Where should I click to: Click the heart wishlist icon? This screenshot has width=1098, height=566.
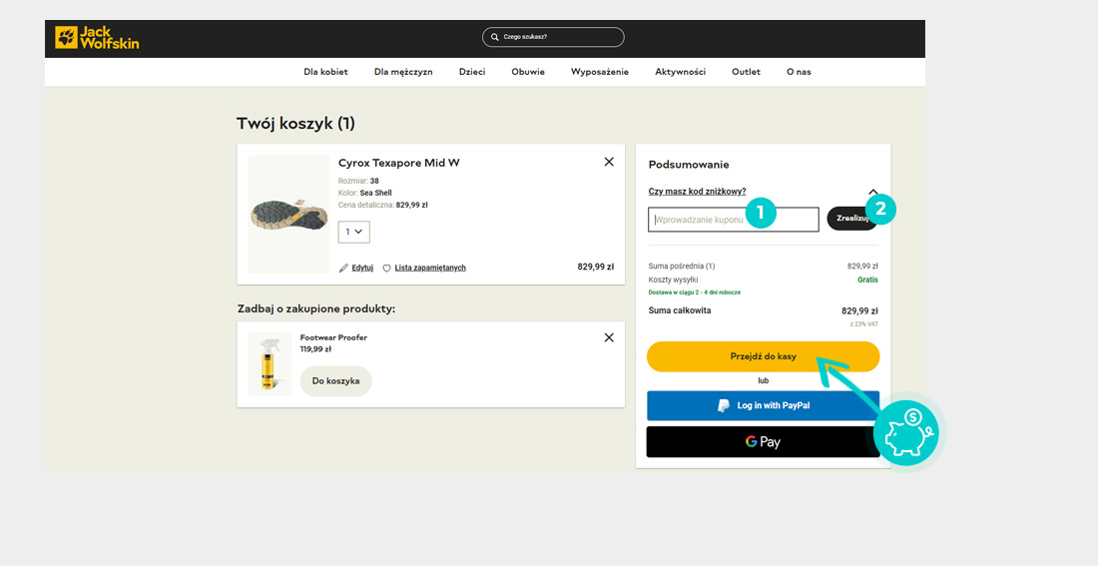(x=386, y=269)
